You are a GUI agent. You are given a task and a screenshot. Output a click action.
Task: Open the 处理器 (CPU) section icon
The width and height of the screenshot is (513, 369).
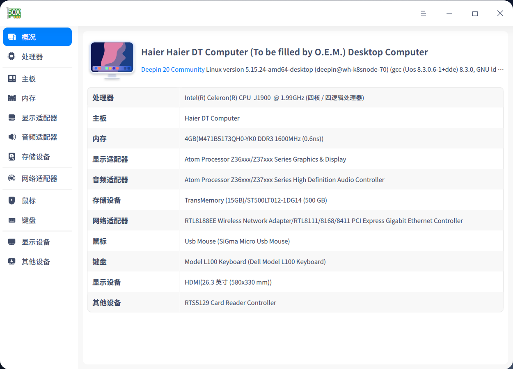tap(11, 56)
